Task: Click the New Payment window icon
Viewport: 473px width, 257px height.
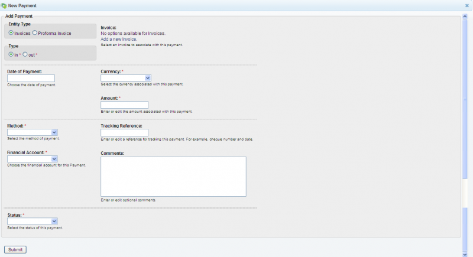Action: pos(4,5)
